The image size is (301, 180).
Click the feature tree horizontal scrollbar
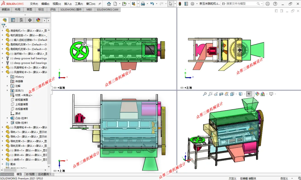10,170
